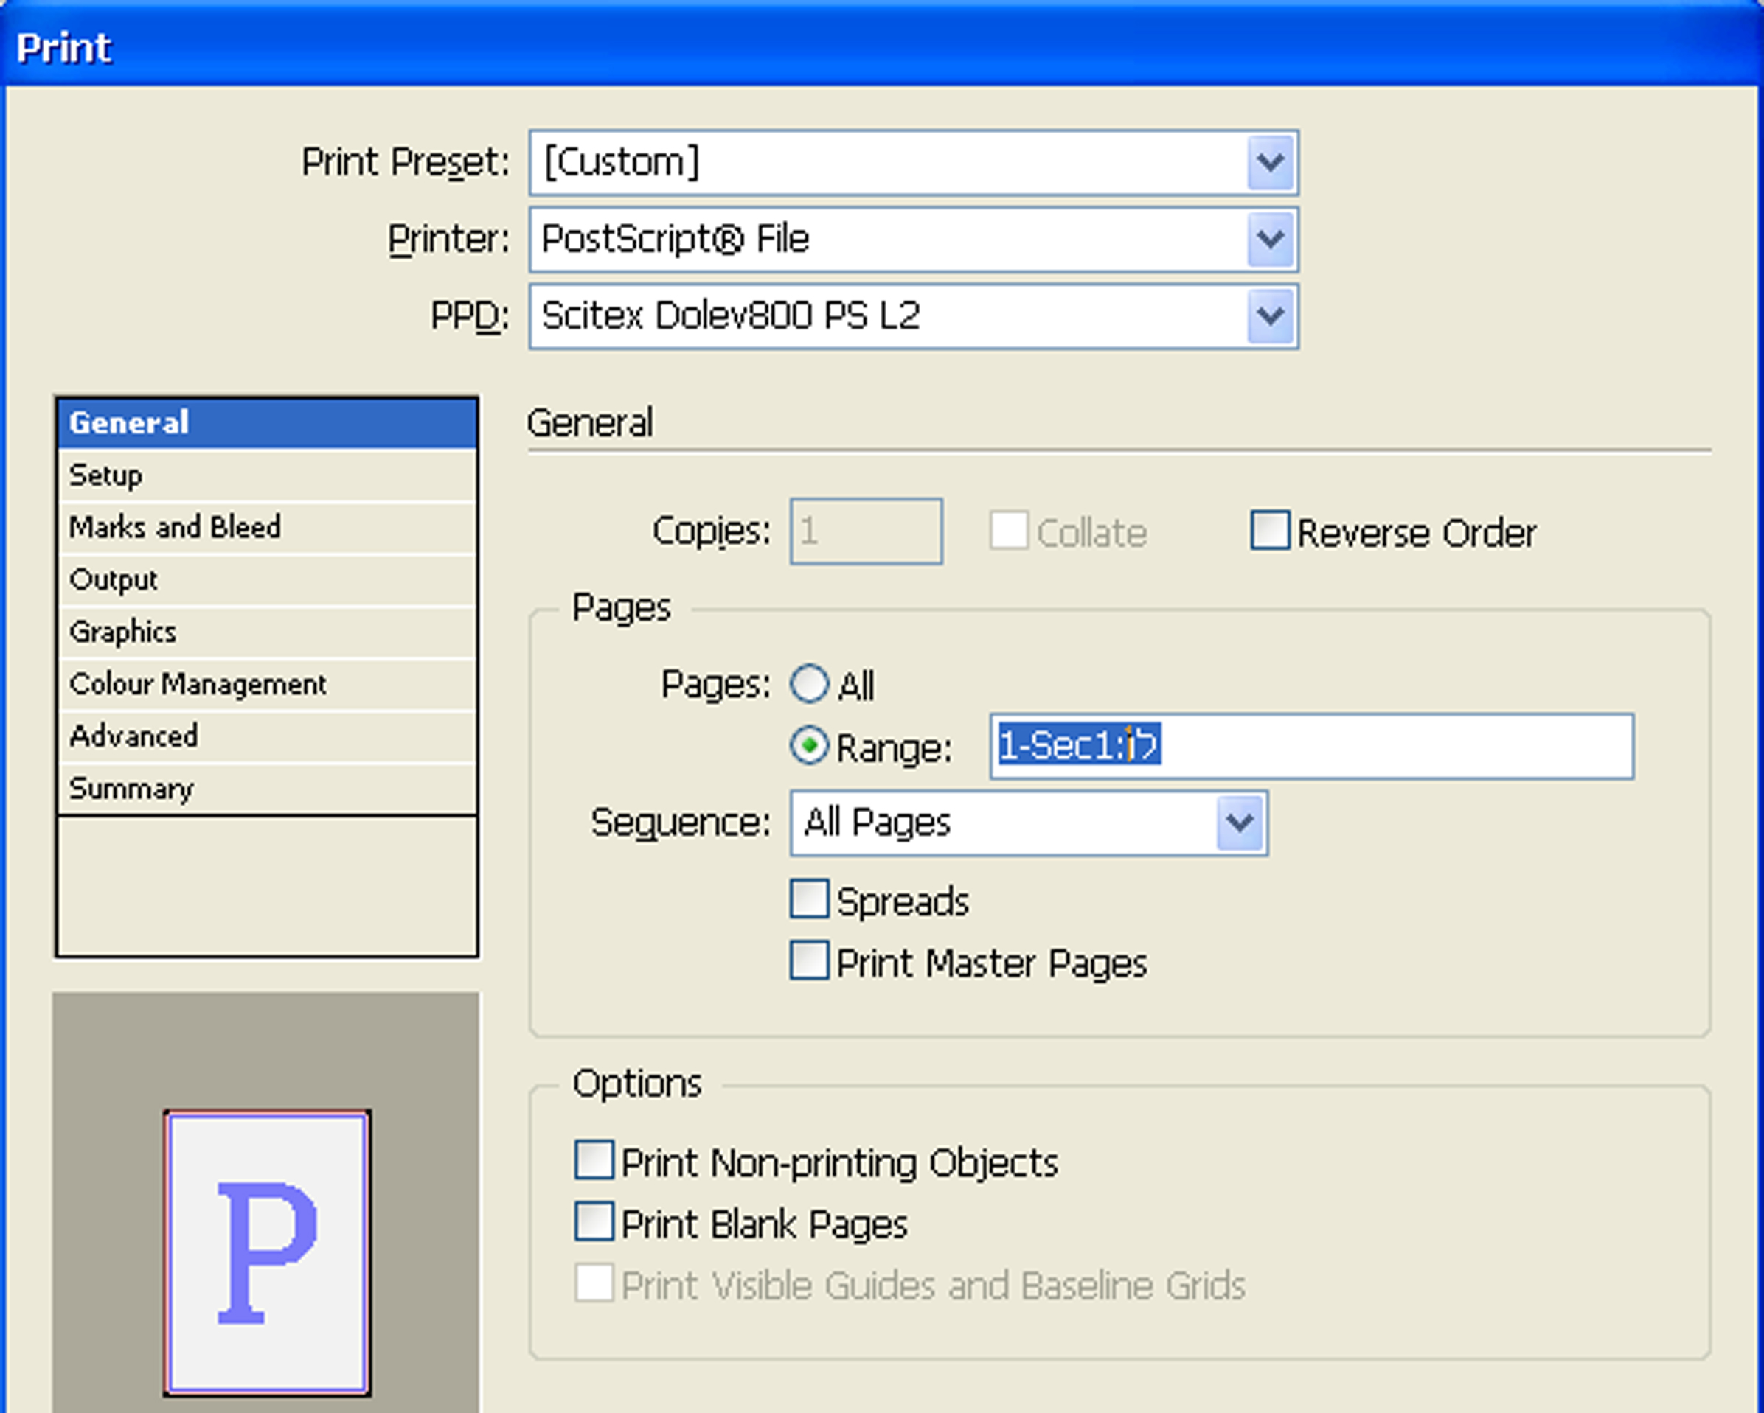Select the All pages radio button

(x=809, y=685)
